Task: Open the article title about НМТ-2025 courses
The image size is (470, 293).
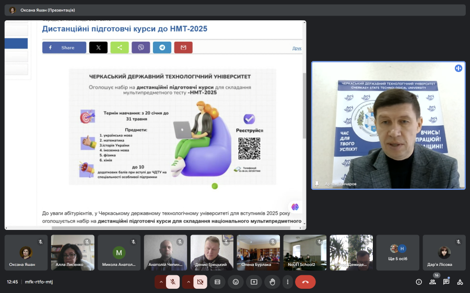Action: pyautogui.click(x=125, y=29)
